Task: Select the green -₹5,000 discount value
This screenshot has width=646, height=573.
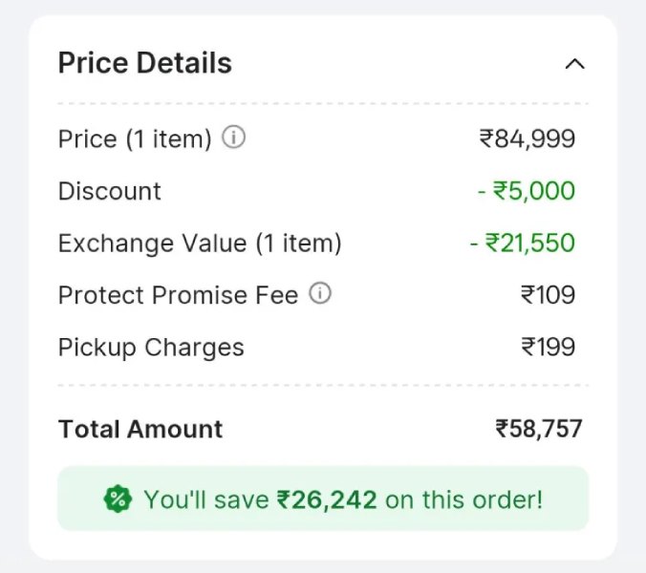Action: [x=527, y=191]
